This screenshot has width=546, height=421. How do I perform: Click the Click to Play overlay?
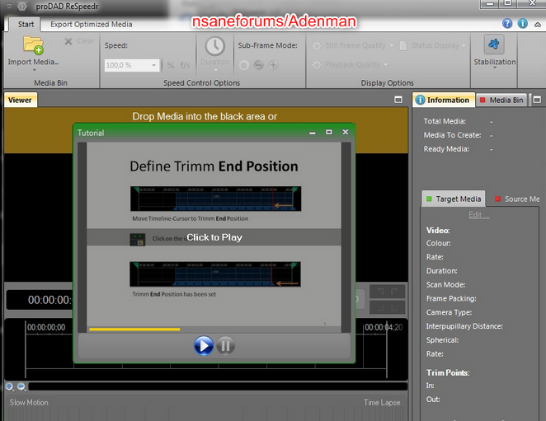point(214,237)
